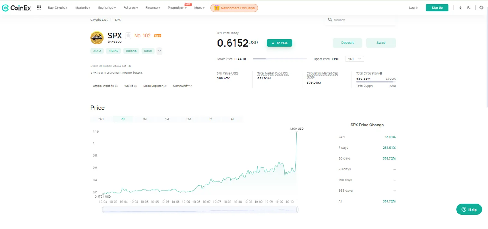
Task: Open More dropdown menu
Action: [199, 8]
